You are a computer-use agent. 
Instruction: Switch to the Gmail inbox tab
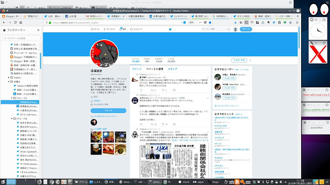pos(95,16)
